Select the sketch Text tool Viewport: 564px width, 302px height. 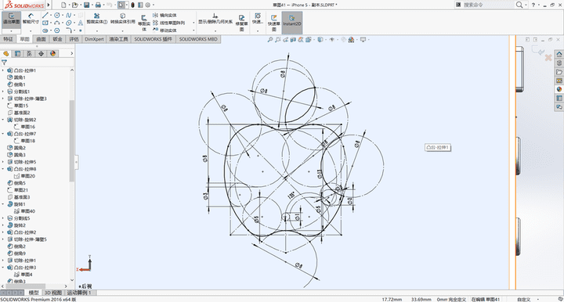click(80, 23)
